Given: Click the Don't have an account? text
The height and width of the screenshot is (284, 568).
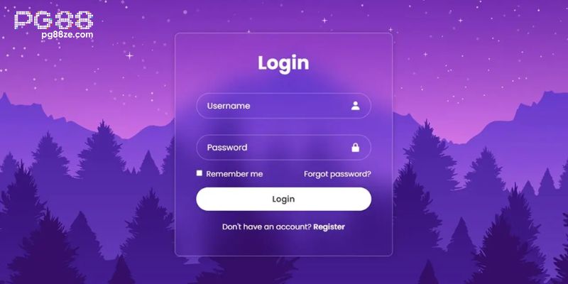Looking at the screenshot, I should click(267, 226).
